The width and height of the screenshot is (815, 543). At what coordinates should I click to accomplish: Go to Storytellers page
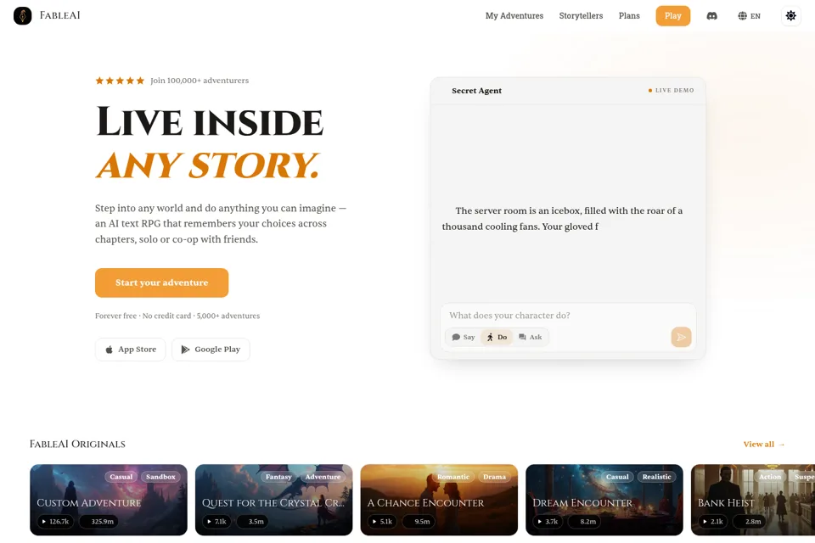[581, 15]
